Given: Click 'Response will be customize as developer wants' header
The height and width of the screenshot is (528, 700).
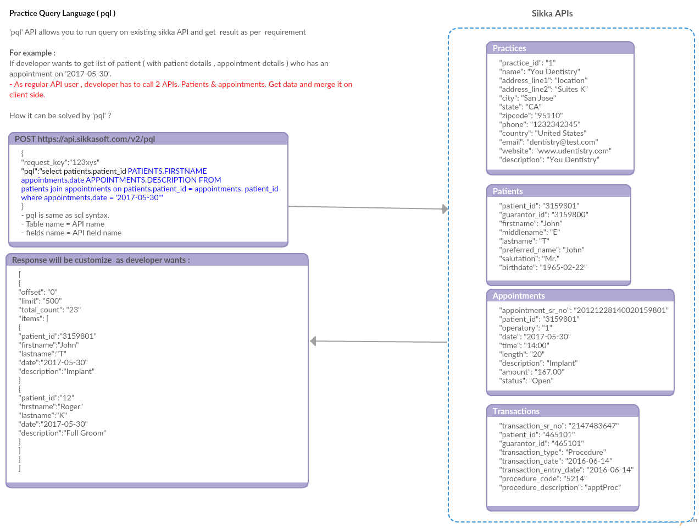Looking at the screenshot, I should coord(157,260).
